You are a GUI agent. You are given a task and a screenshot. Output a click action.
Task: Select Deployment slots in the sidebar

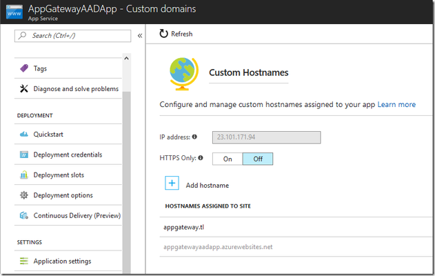pyautogui.click(x=68, y=175)
